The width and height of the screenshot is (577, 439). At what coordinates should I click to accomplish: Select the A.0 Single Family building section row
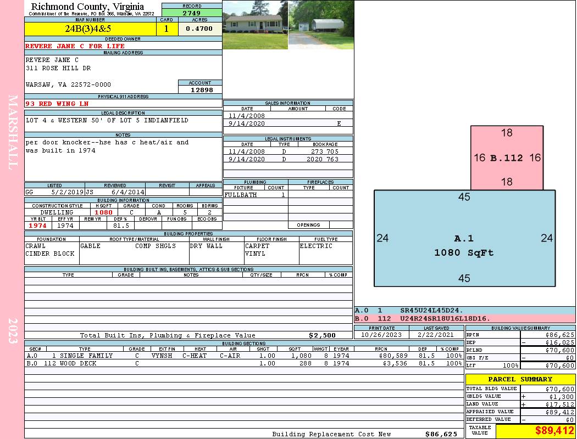[244, 356]
